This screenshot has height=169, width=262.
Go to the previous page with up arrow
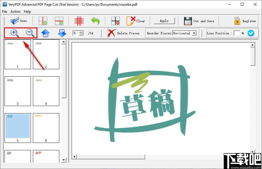(45, 33)
